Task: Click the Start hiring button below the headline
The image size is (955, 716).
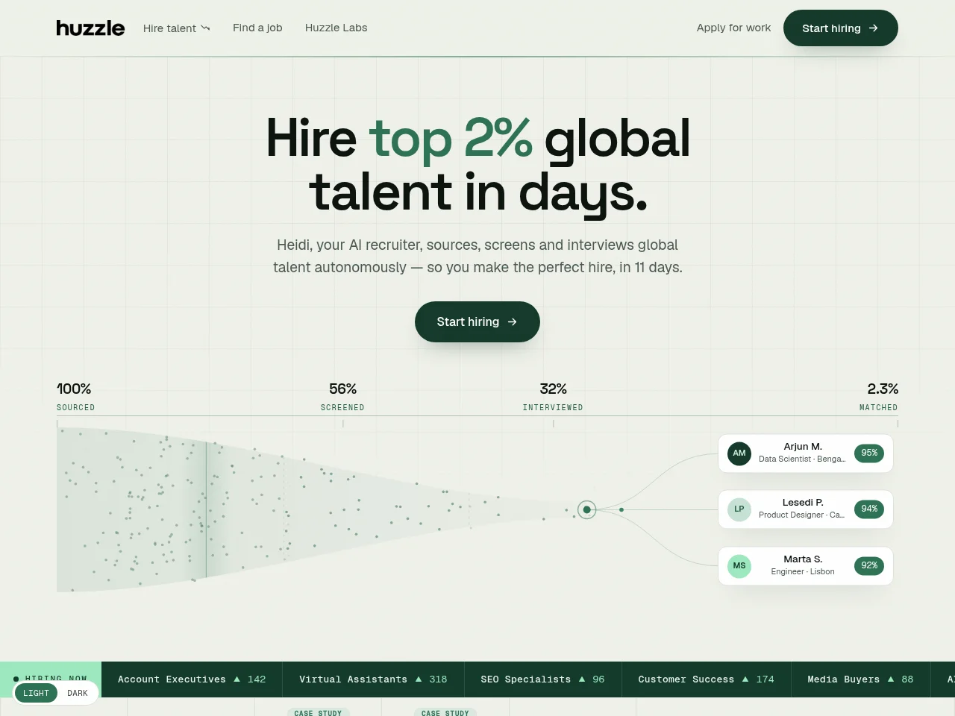Action: [x=477, y=322]
